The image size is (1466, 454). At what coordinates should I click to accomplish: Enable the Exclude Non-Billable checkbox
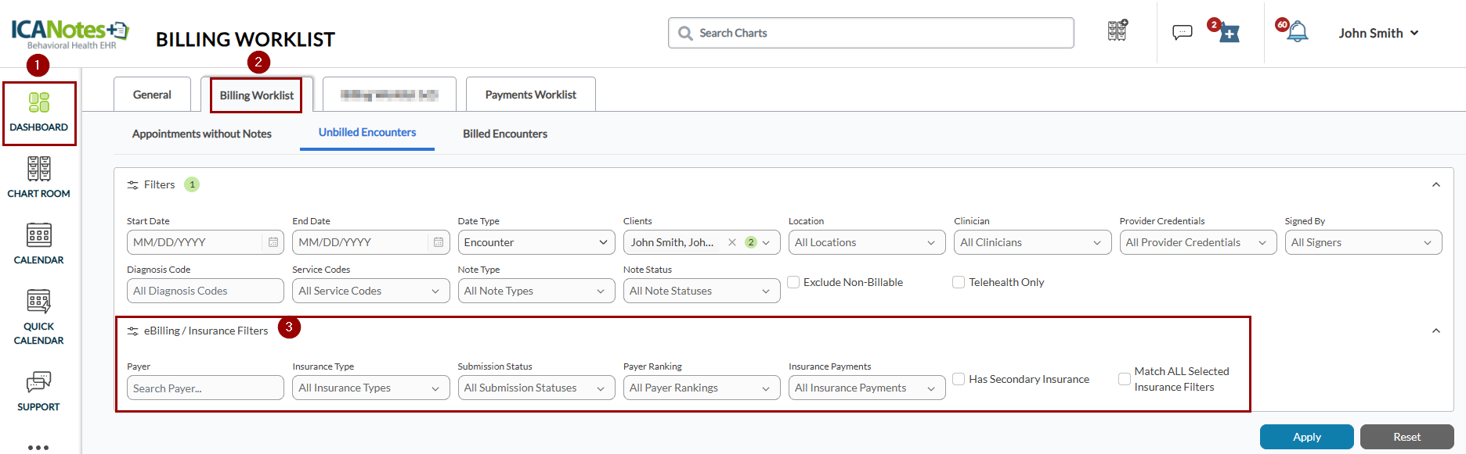[x=793, y=282]
